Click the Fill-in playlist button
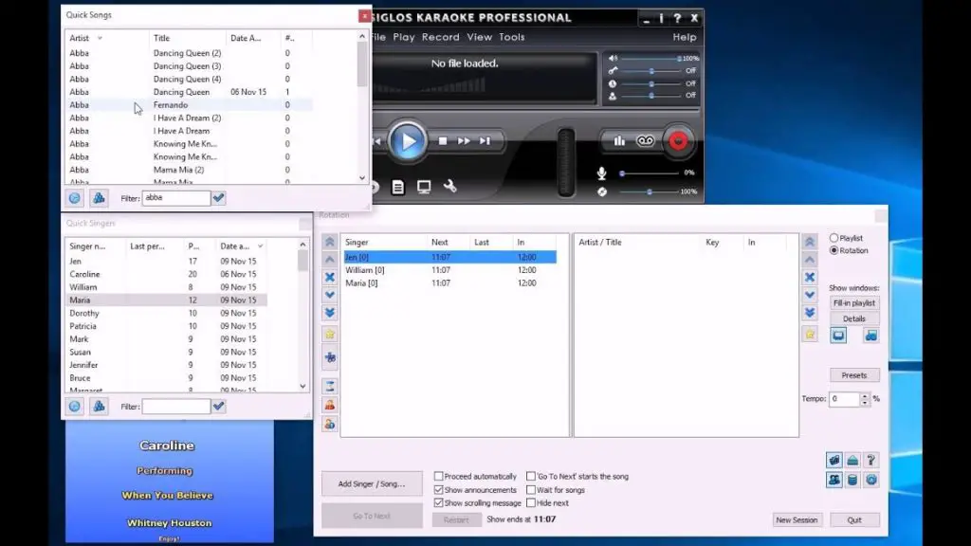The image size is (971, 546). [854, 302]
